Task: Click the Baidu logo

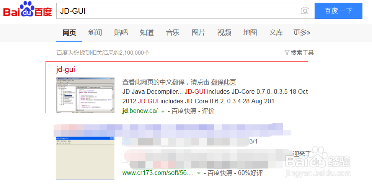Action: [x=27, y=9]
